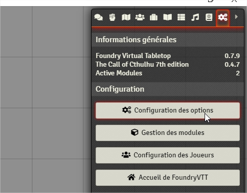Collapse the sidebar with the arrow
This screenshot has width=247, height=193.
pyautogui.click(x=236, y=17)
